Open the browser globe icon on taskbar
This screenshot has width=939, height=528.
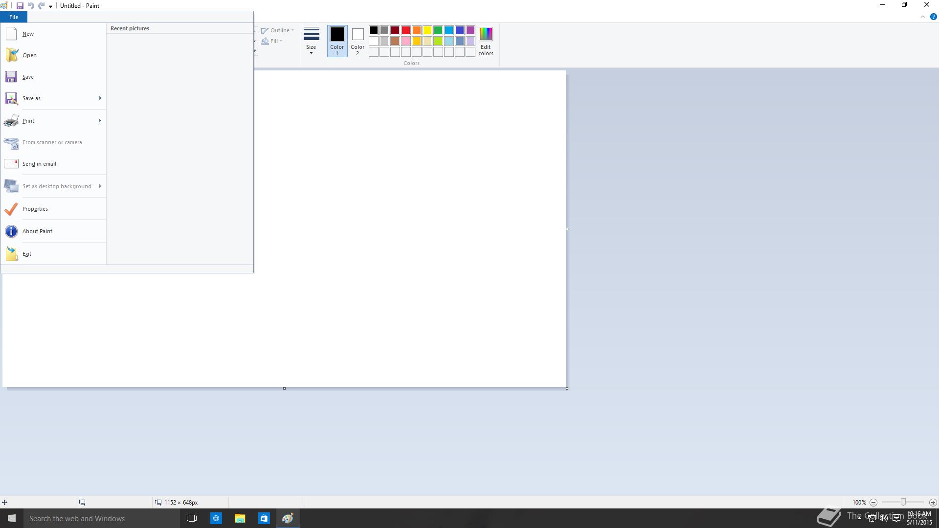pyautogui.click(x=216, y=518)
